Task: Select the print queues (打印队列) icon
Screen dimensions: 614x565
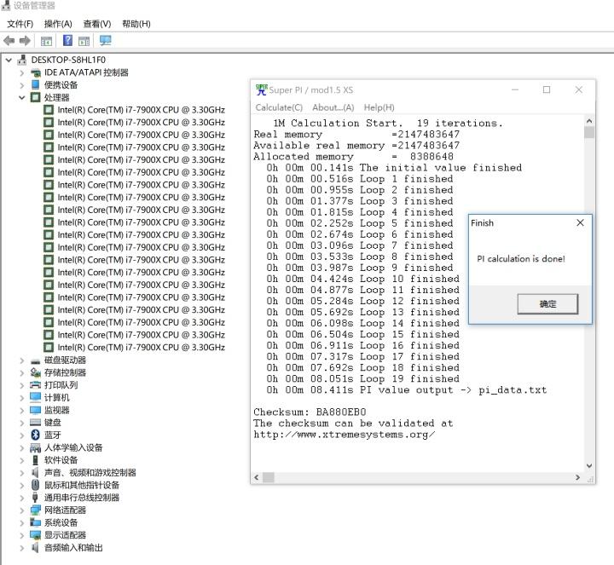Action: pyautogui.click(x=35, y=385)
